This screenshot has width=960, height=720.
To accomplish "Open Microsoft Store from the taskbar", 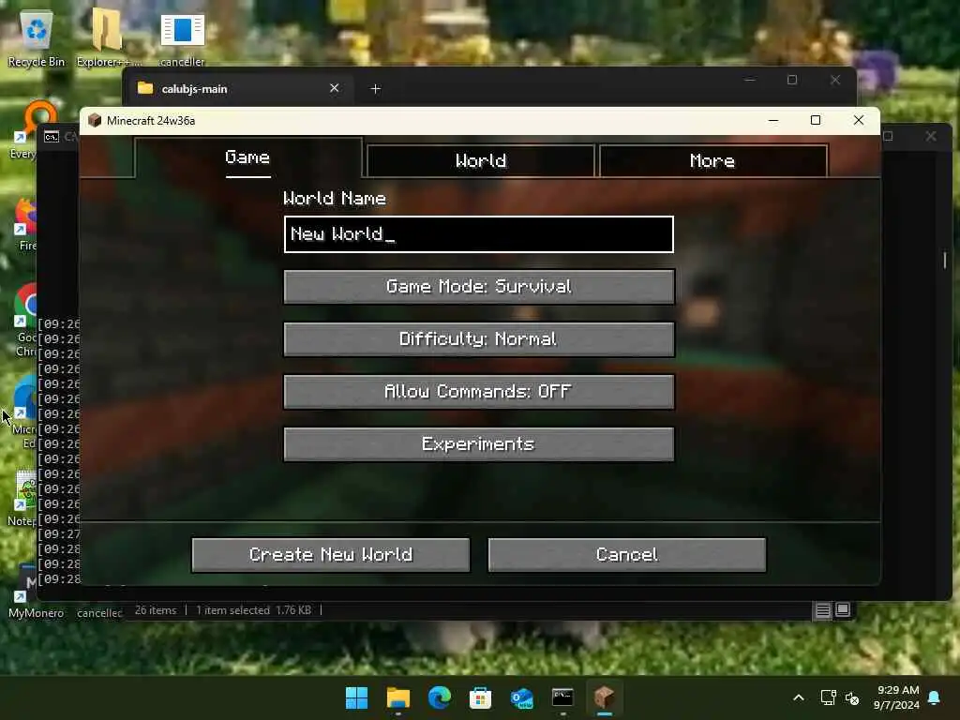I will (x=480, y=697).
